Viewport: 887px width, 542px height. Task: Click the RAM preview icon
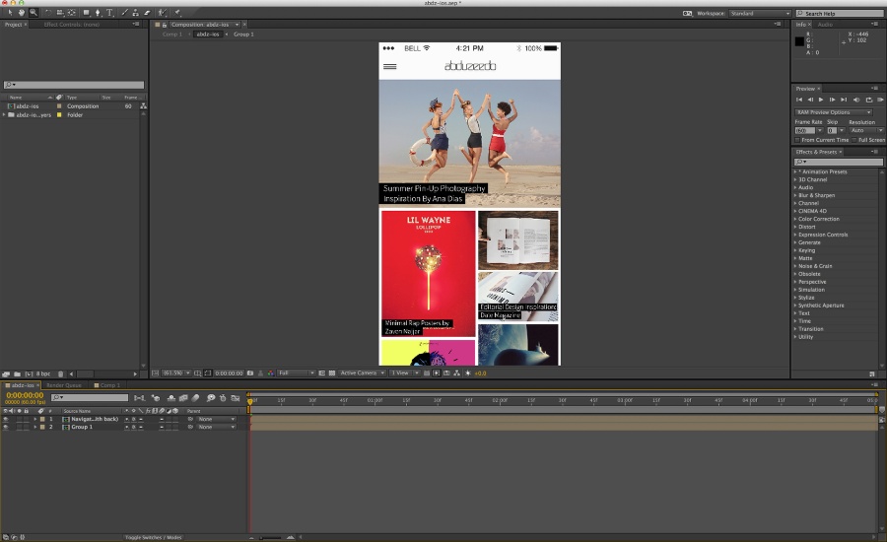880,100
